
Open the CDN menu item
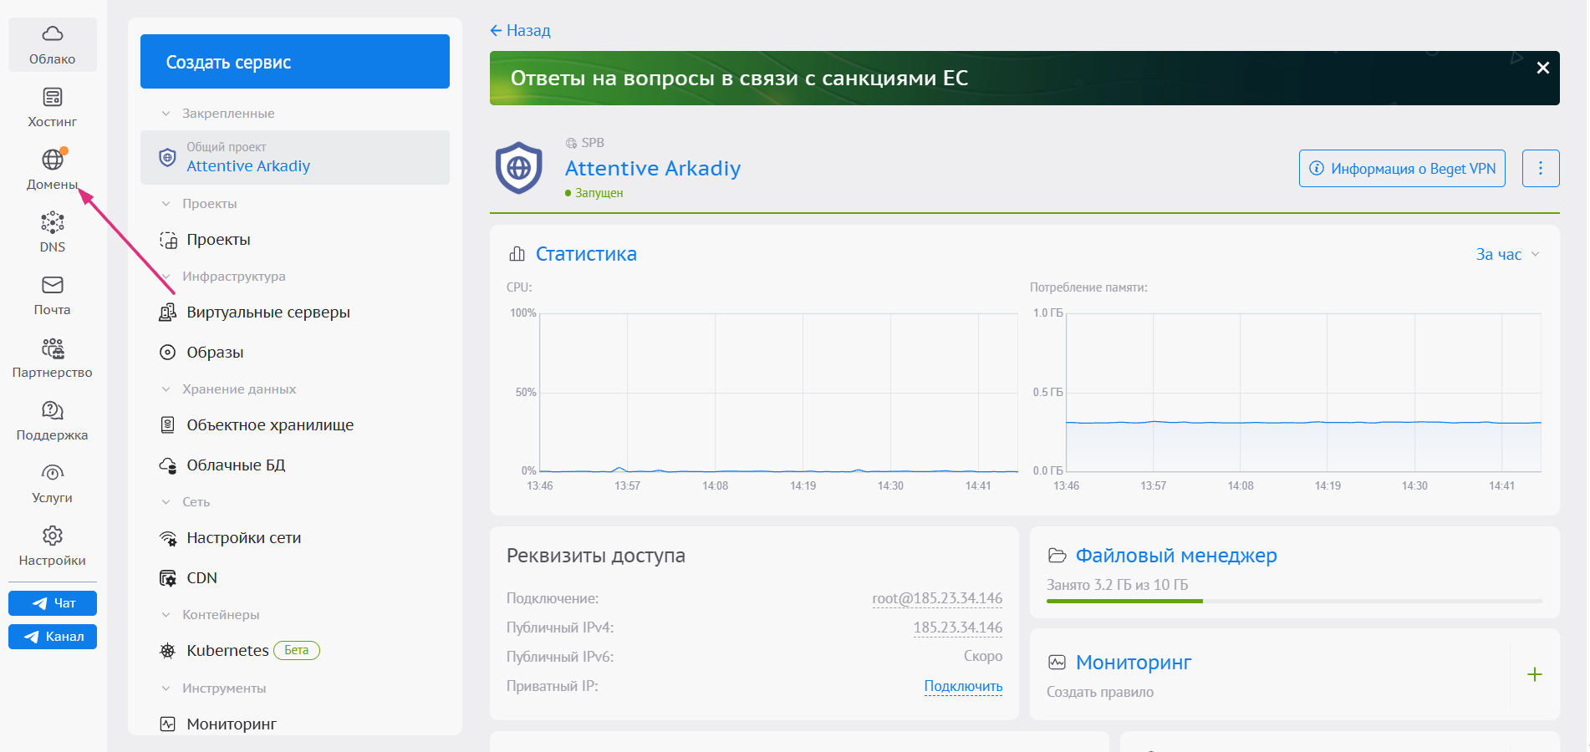201,578
